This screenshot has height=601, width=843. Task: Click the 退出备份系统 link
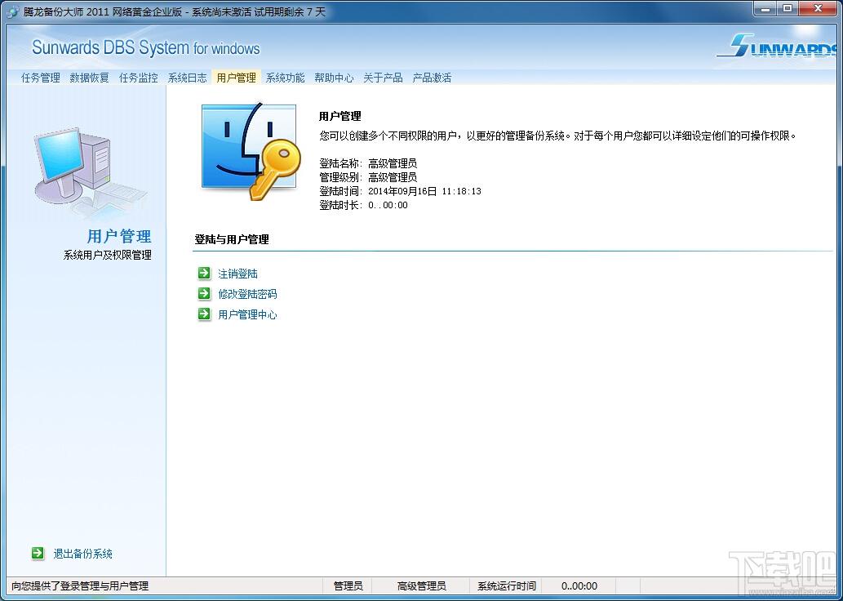pyautogui.click(x=82, y=554)
